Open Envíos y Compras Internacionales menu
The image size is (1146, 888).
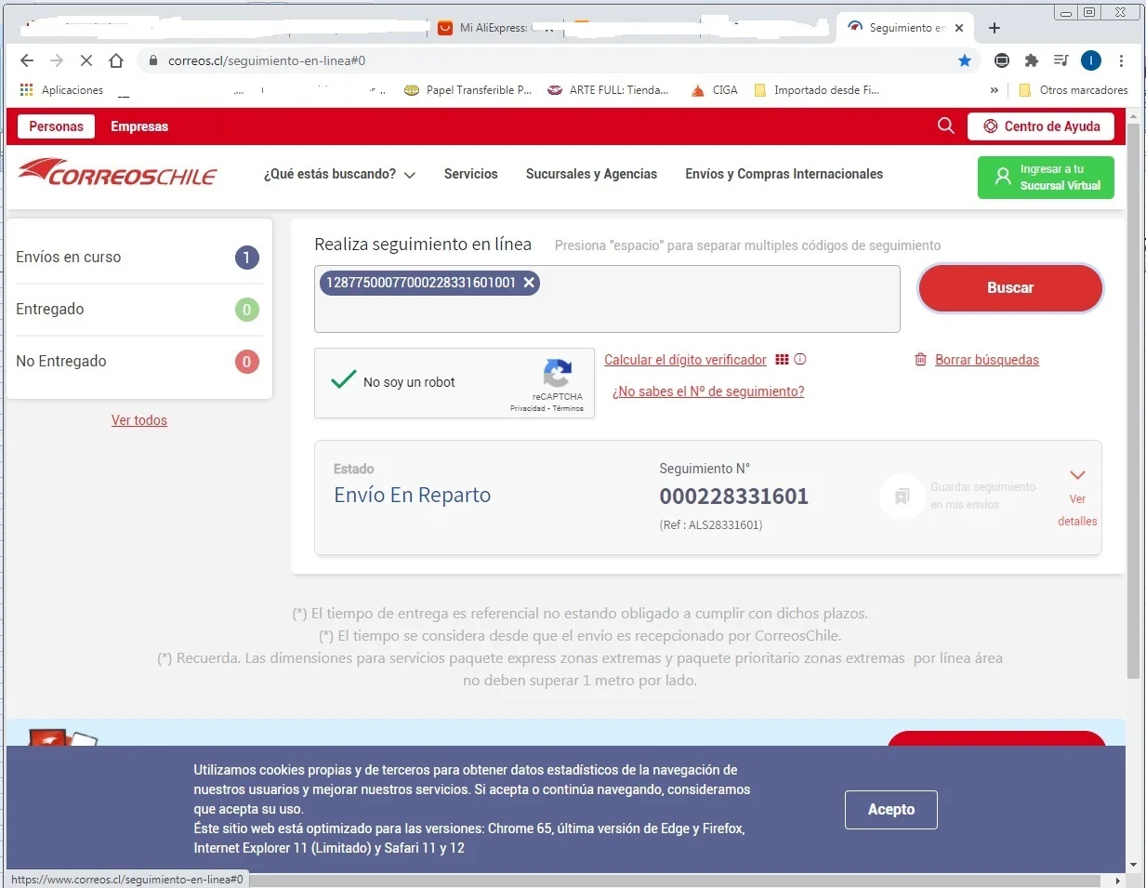[x=784, y=174]
